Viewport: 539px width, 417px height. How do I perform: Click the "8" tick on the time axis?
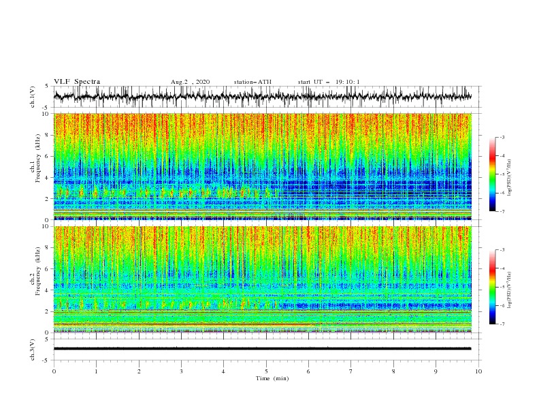[x=393, y=371]
